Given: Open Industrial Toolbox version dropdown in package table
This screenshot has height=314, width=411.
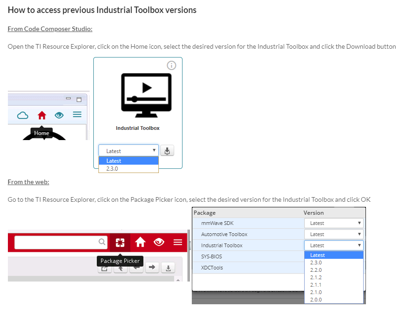Looking at the screenshot, I should pyautogui.click(x=333, y=245).
